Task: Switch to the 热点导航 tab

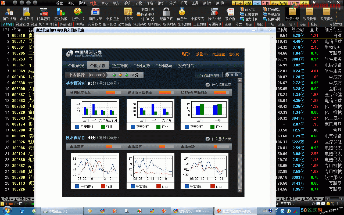Action: 120,66
